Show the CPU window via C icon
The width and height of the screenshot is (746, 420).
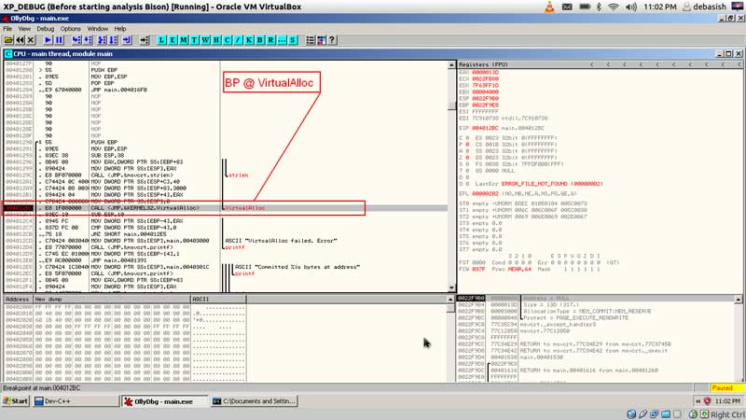tap(228, 40)
